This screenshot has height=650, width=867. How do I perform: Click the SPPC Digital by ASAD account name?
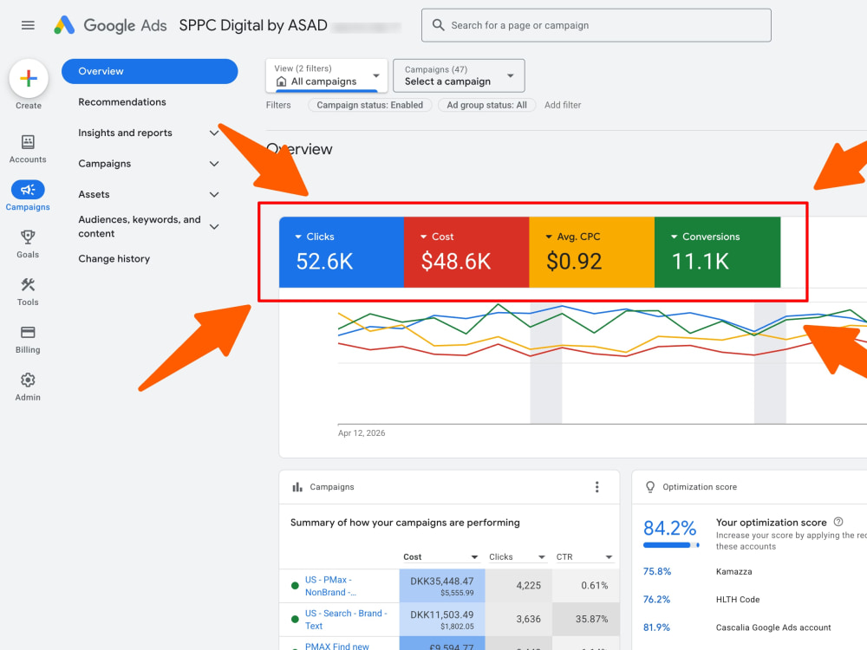click(253, 25)
